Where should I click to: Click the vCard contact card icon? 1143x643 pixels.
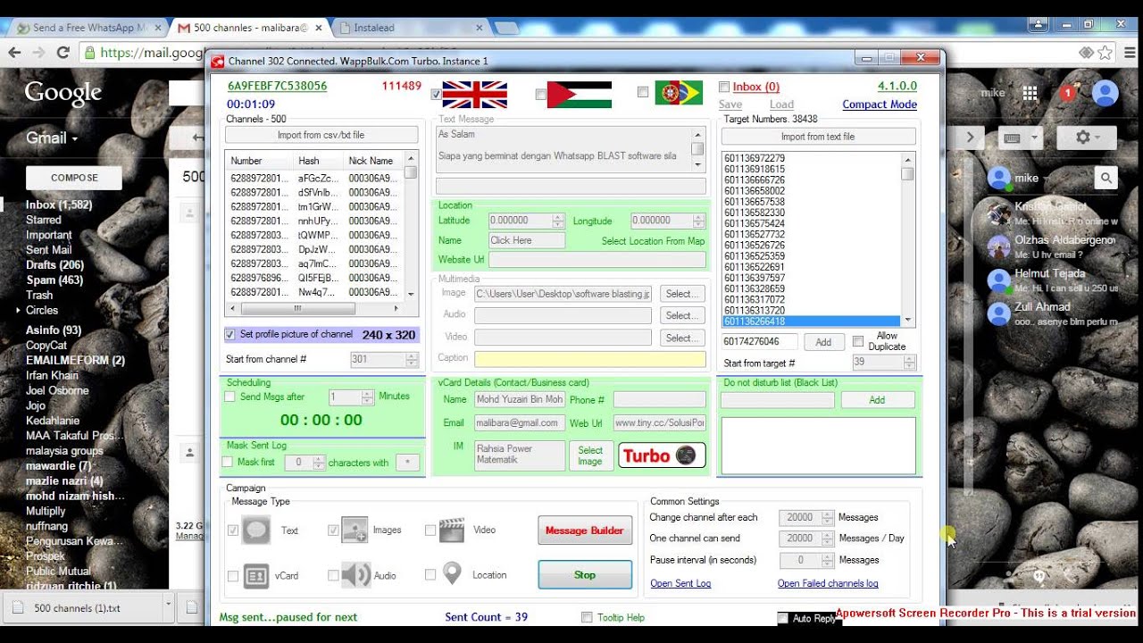tap(256, 576)
